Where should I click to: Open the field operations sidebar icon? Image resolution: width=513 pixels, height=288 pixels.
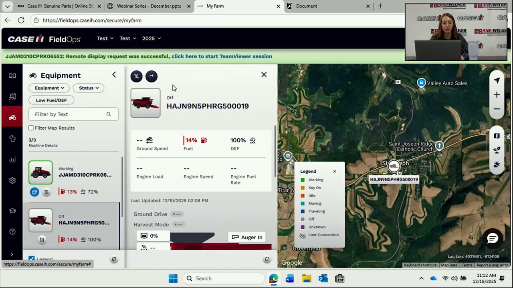(x=12, y=96)
